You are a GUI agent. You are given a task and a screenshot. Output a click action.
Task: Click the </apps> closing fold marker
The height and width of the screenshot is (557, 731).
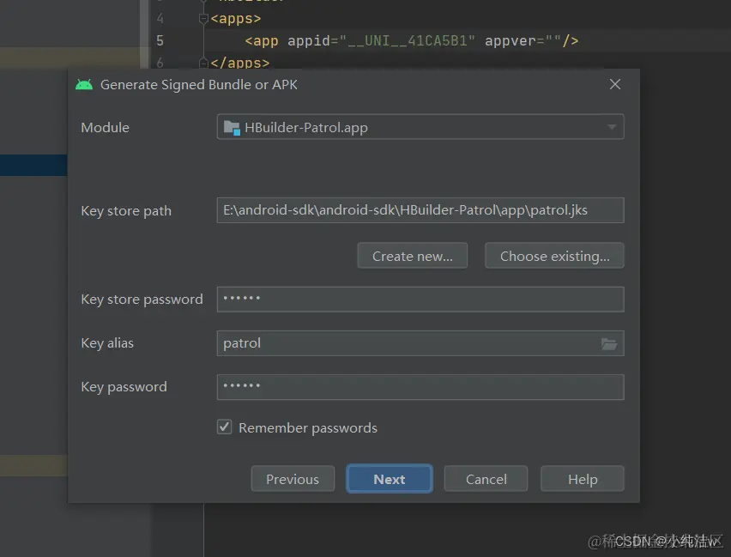point(203,62)
